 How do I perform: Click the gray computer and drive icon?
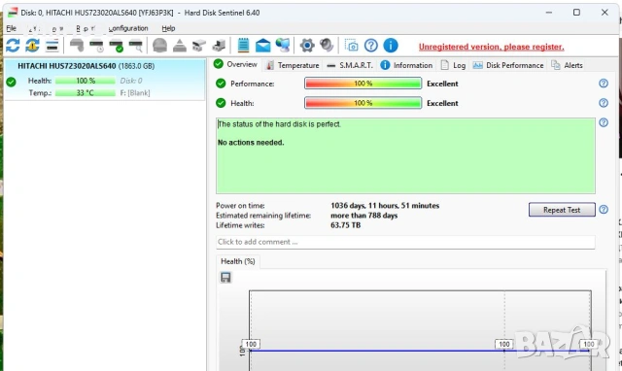(219, 46)
